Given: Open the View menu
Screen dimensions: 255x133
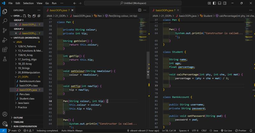Looking at the screenshot, I should (40, 3).
